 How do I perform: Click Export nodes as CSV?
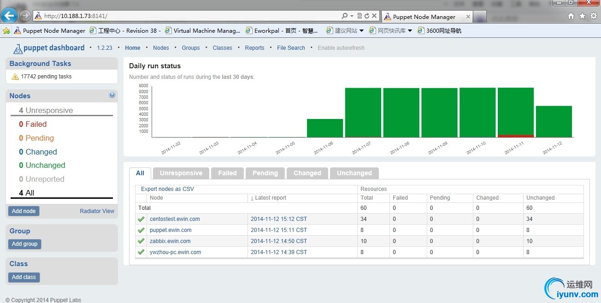[x=167, y=189]
